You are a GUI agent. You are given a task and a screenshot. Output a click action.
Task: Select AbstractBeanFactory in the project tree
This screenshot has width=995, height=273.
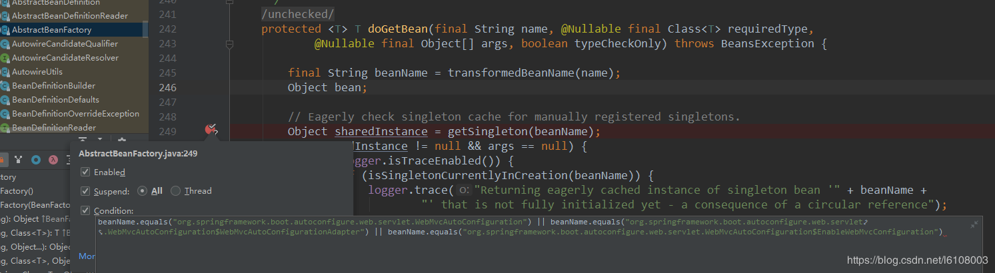click(x=51, y=30)
